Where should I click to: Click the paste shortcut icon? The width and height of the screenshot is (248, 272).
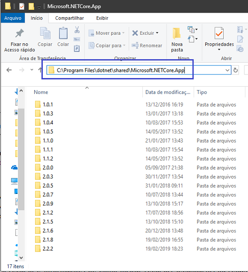77,48
